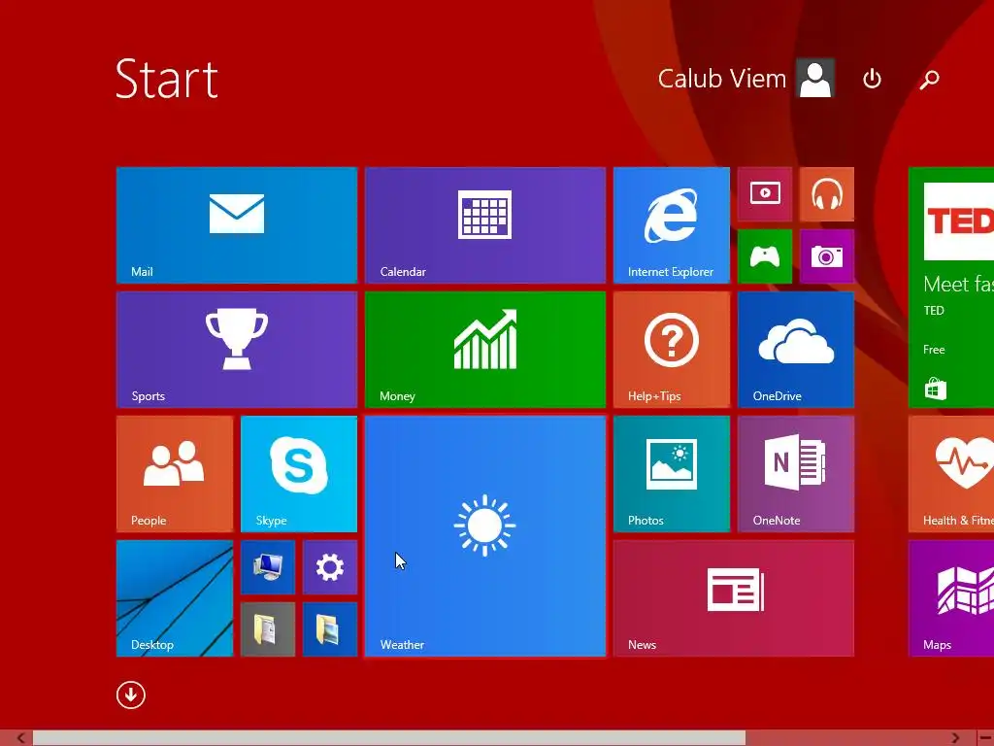994x746 pixels.
Task: Click the scrollbar right arrow
Action: (955, 738)
